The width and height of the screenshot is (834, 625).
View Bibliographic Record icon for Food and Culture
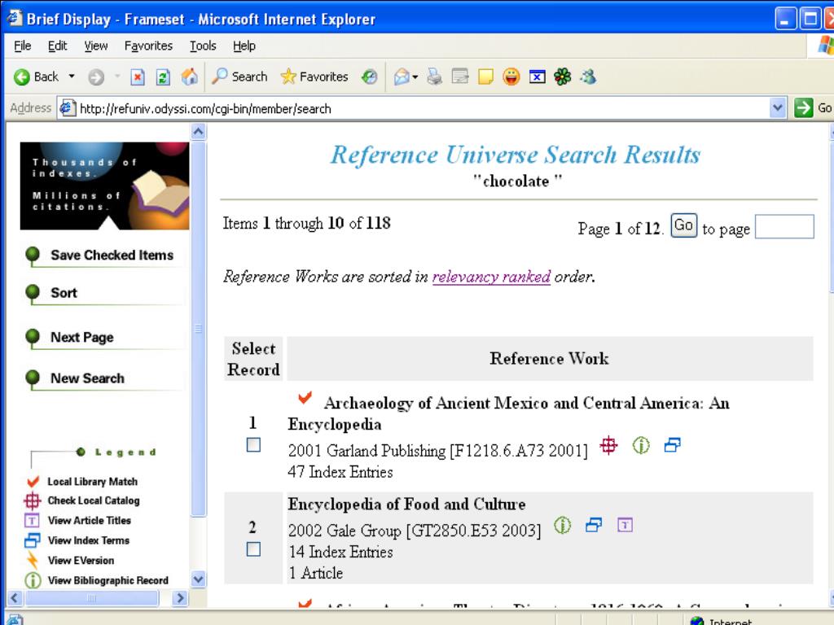tap(562, 525)
